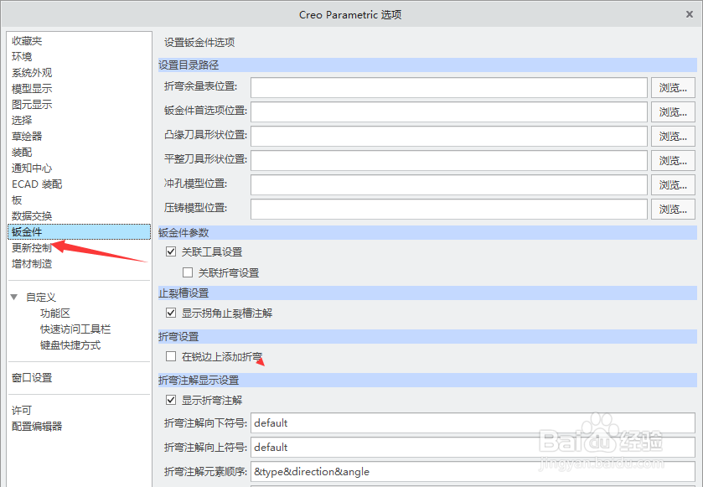Open the 图元显示 settings

tap(32, 105)
